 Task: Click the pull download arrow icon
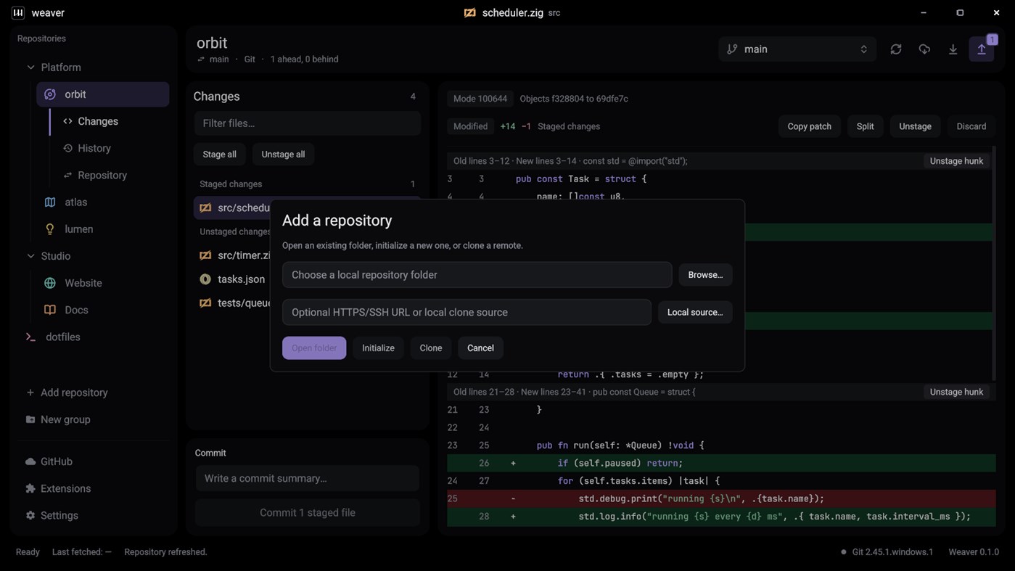click(x=953, y=49)
